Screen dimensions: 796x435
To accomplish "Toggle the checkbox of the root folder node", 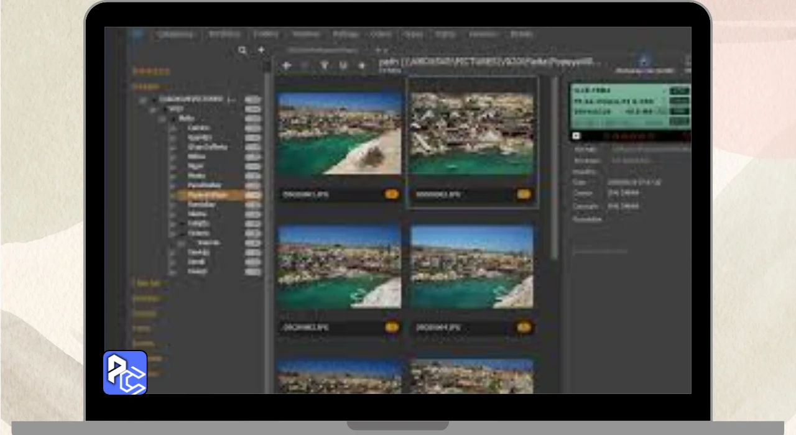I will tap(143, 99).
